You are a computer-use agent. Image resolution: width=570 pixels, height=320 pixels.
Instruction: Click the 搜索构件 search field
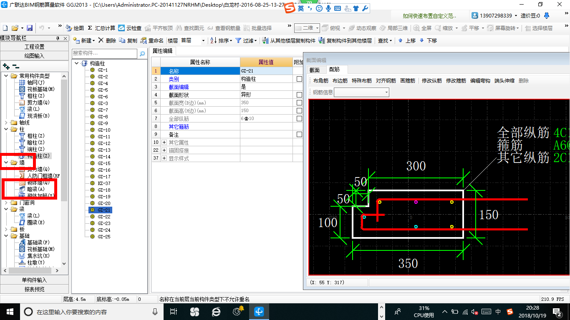[104, 53]
